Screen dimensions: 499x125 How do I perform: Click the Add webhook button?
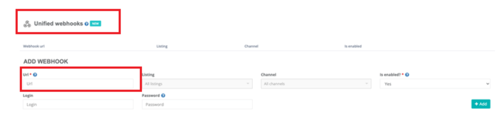coord(481,104)
